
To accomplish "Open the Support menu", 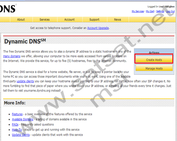I will 94,20.
